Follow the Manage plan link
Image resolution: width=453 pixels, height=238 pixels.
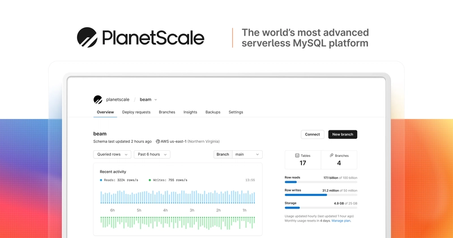tap(341, 220)
